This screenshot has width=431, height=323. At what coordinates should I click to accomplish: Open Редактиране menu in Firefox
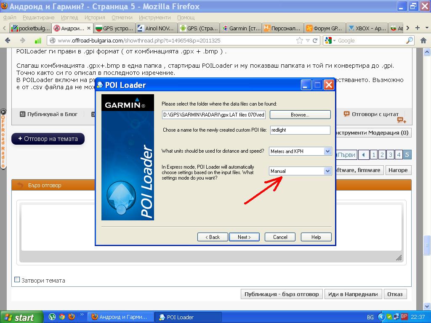pyautogui.click(x=38, y=18)
